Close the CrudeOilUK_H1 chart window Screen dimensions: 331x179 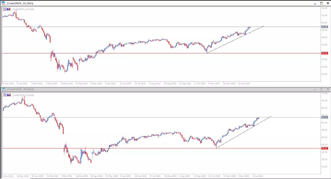(x=328, y=89)
